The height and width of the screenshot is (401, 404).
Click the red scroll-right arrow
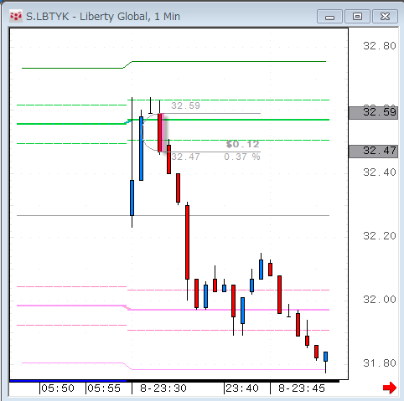click(390, 388)
